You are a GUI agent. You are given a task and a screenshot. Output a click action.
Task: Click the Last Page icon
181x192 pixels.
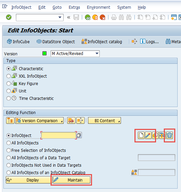click(x=162, y=17)
